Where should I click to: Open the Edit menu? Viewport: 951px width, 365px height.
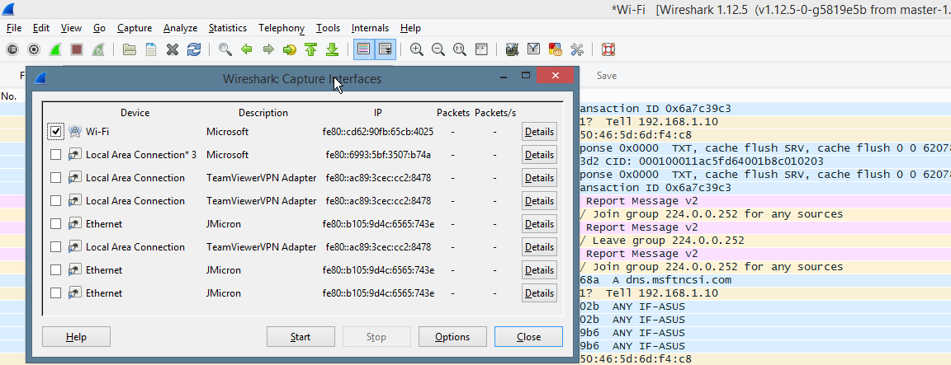(41, 28)
